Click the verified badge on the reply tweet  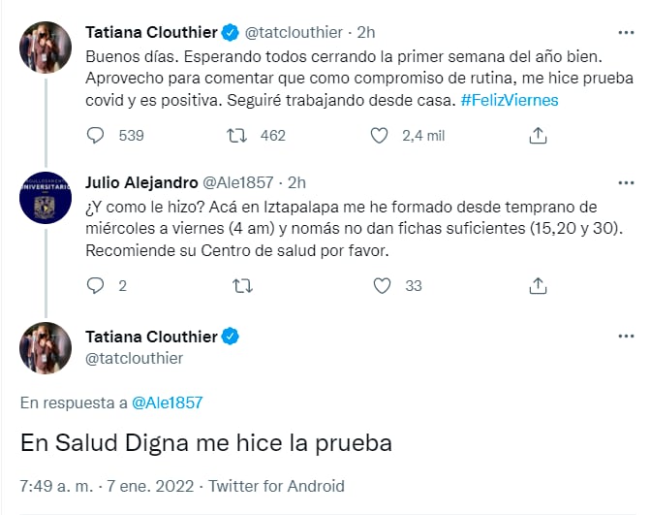tap(230, 338)
